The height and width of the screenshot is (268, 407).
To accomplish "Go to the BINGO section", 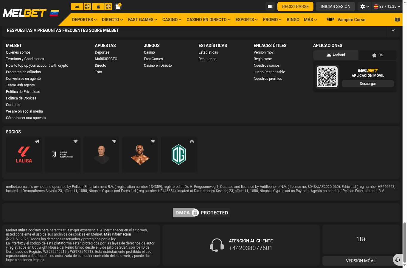I will coord(293,20).
